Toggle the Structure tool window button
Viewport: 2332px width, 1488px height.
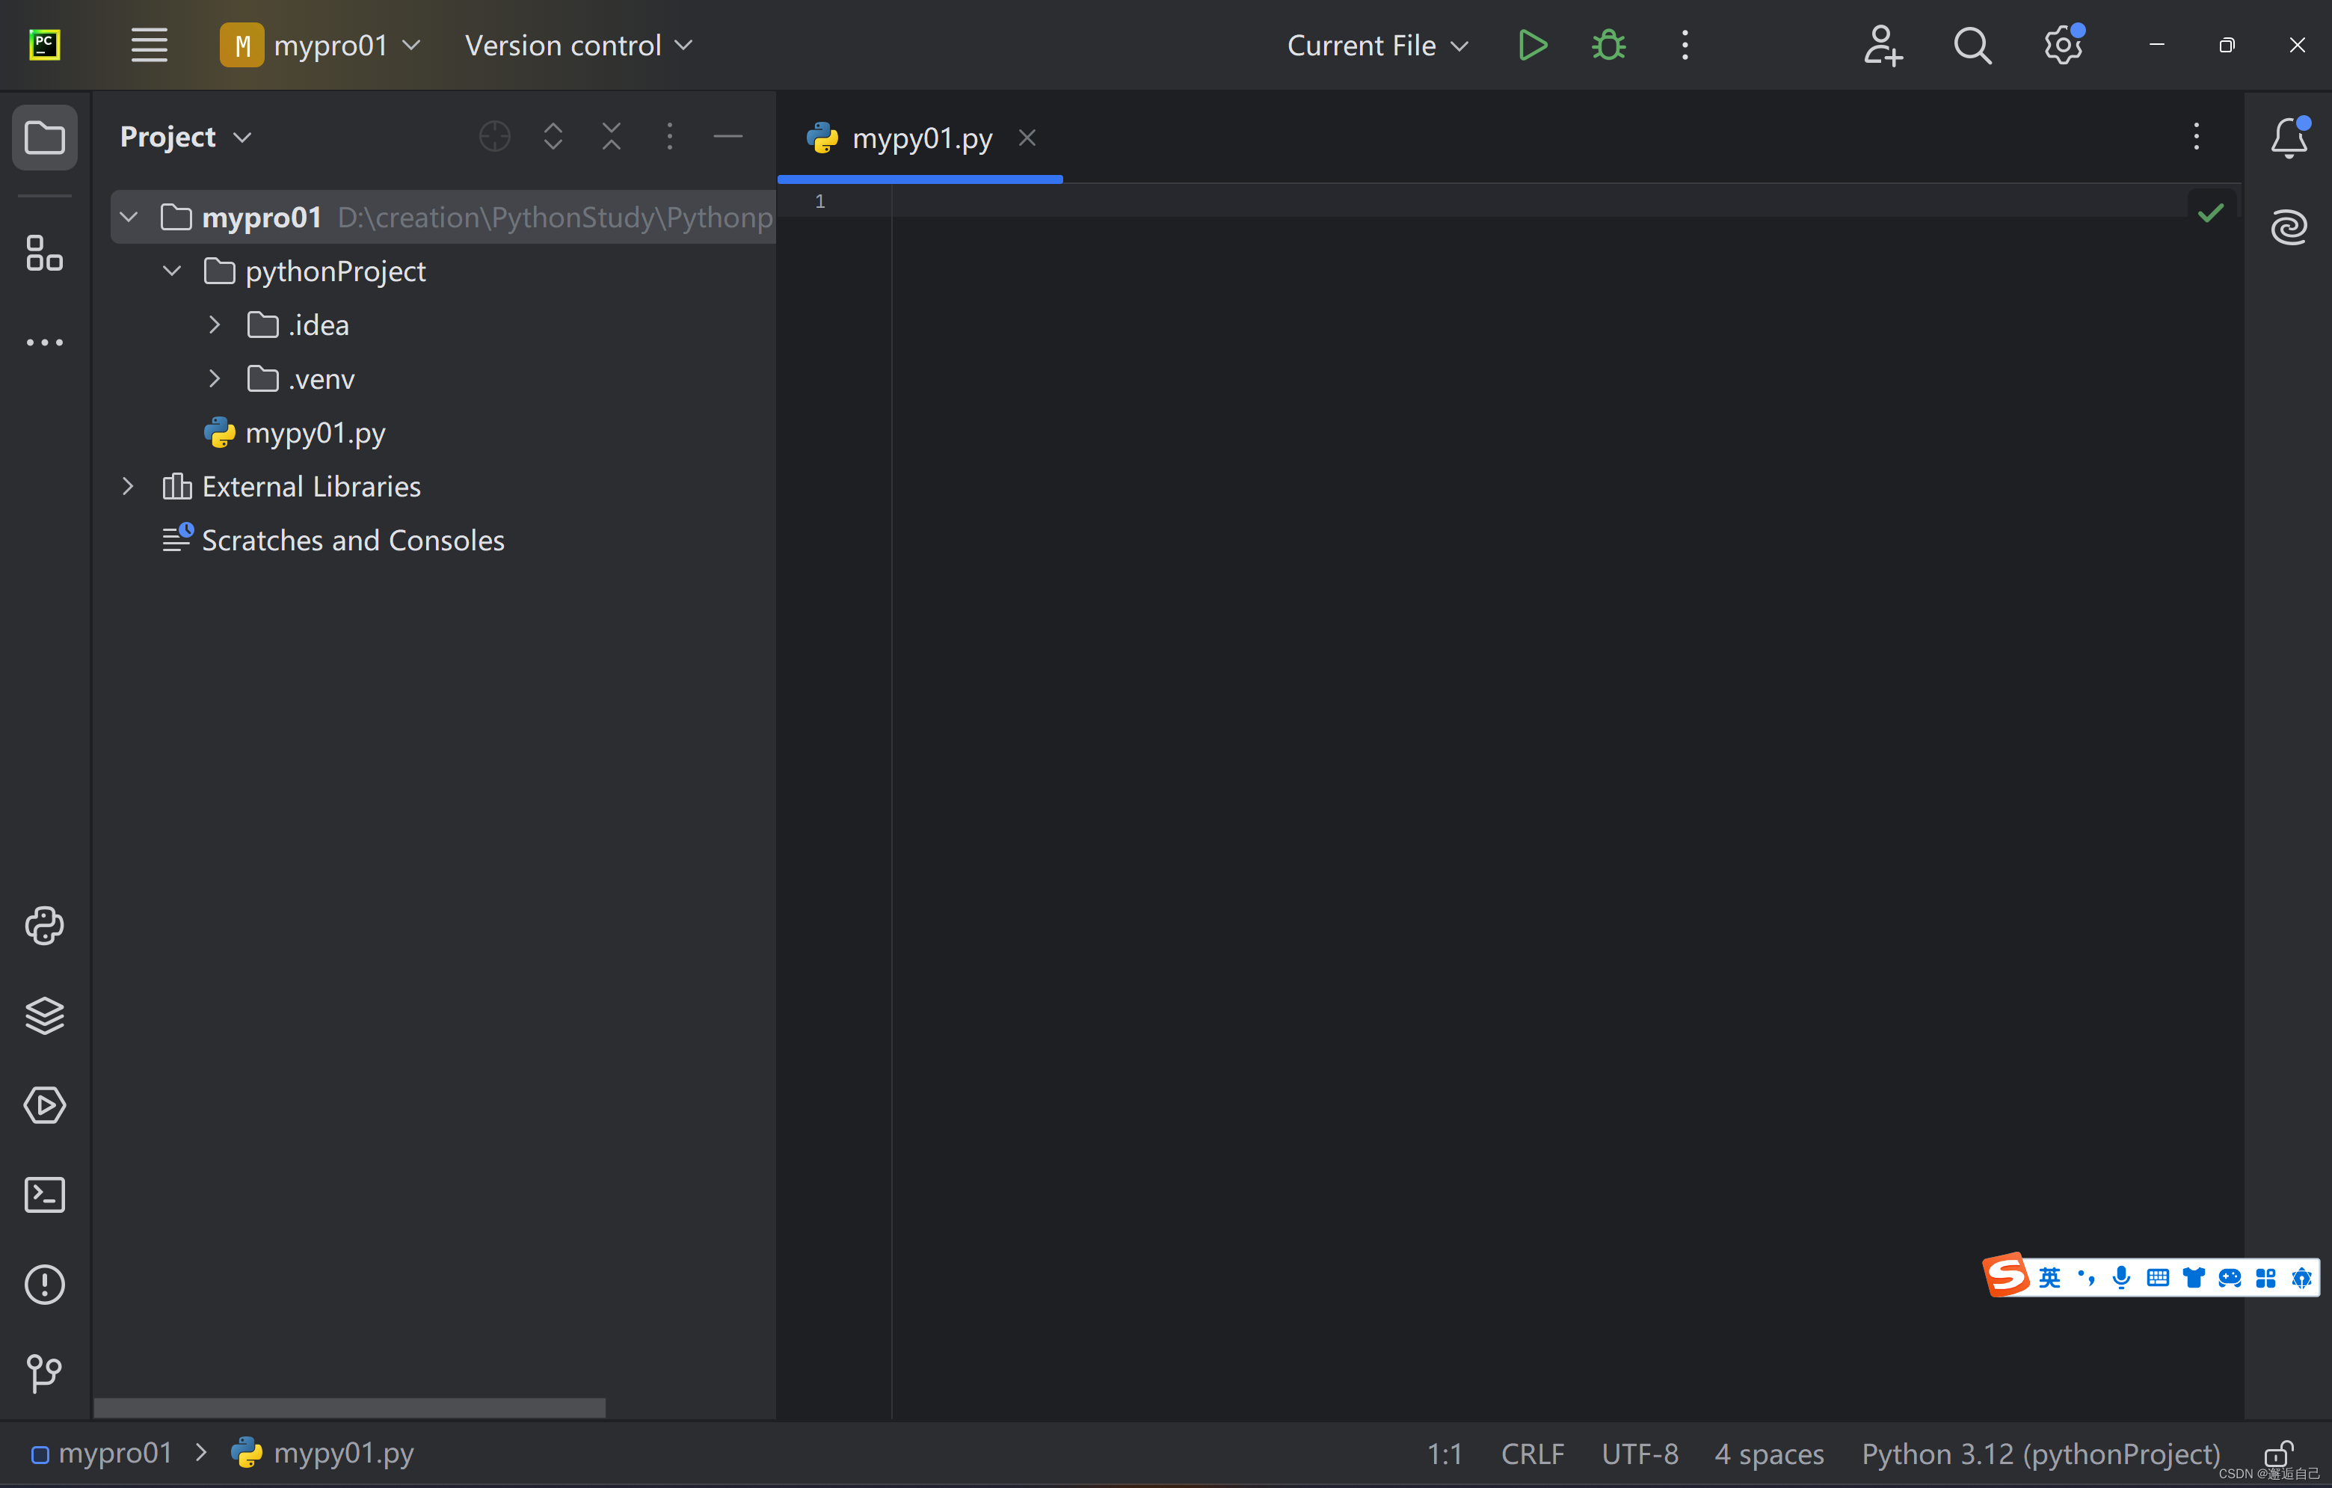(45, 253)
